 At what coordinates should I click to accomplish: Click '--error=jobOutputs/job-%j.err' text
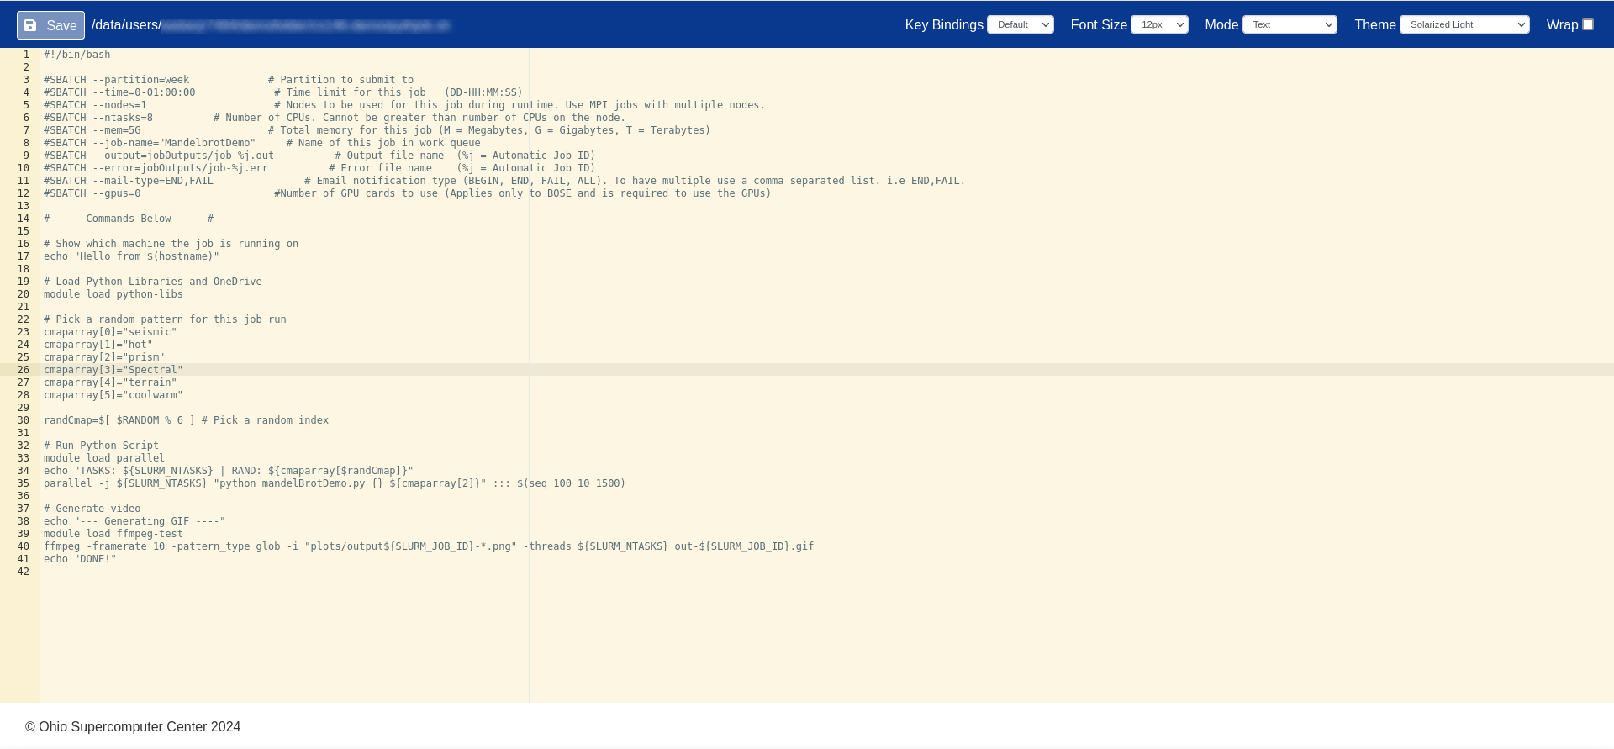pos(181,168)
